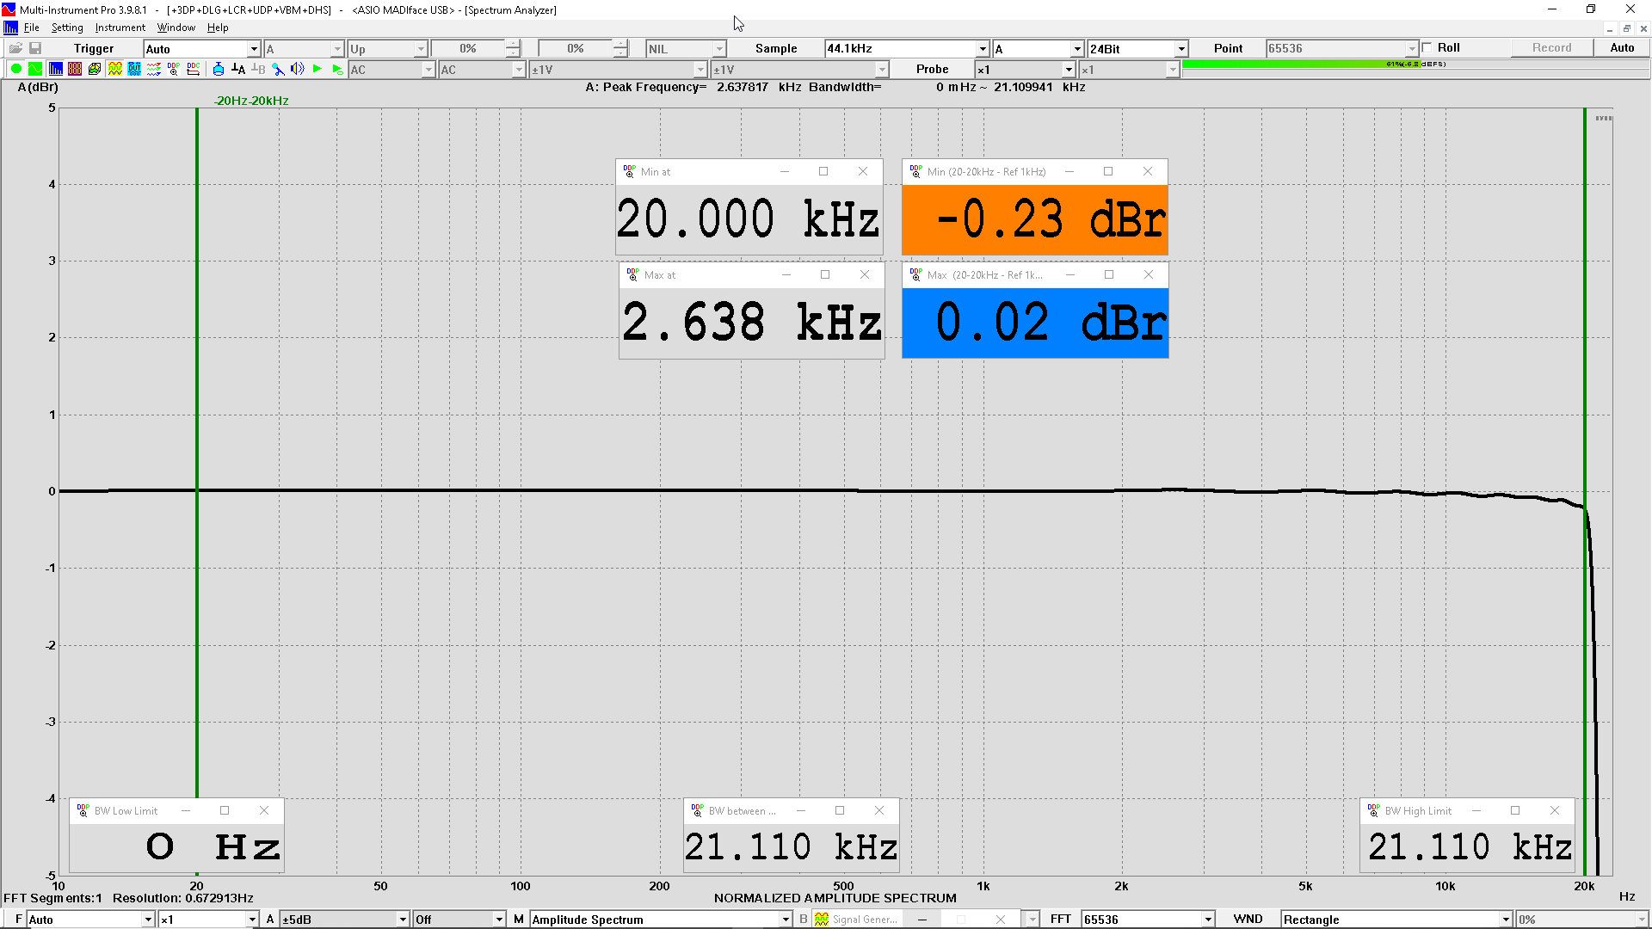1652x929 pixels.
Task: Click the trigger level 0% up stepper
Action: tap(513, 44)
